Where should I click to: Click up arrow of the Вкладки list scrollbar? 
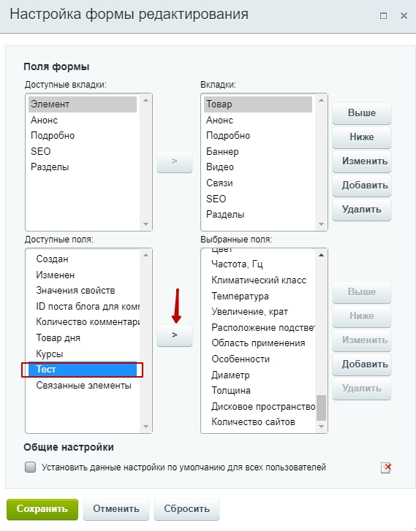click(x=321, y=100)
